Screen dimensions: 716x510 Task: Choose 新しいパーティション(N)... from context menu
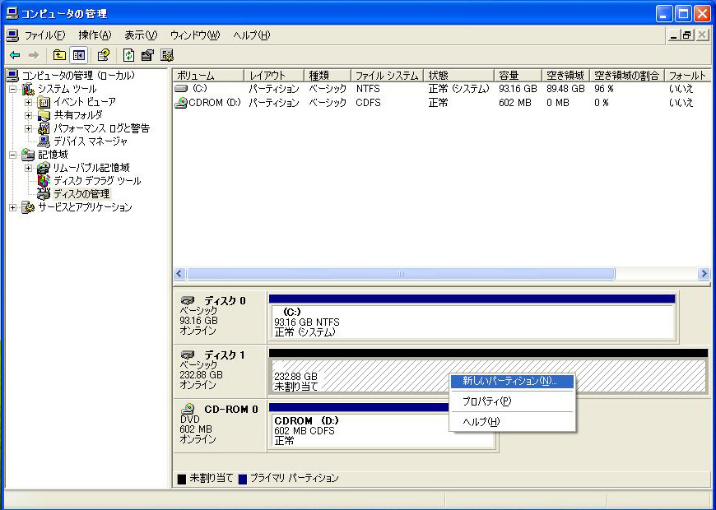[509, 382]
